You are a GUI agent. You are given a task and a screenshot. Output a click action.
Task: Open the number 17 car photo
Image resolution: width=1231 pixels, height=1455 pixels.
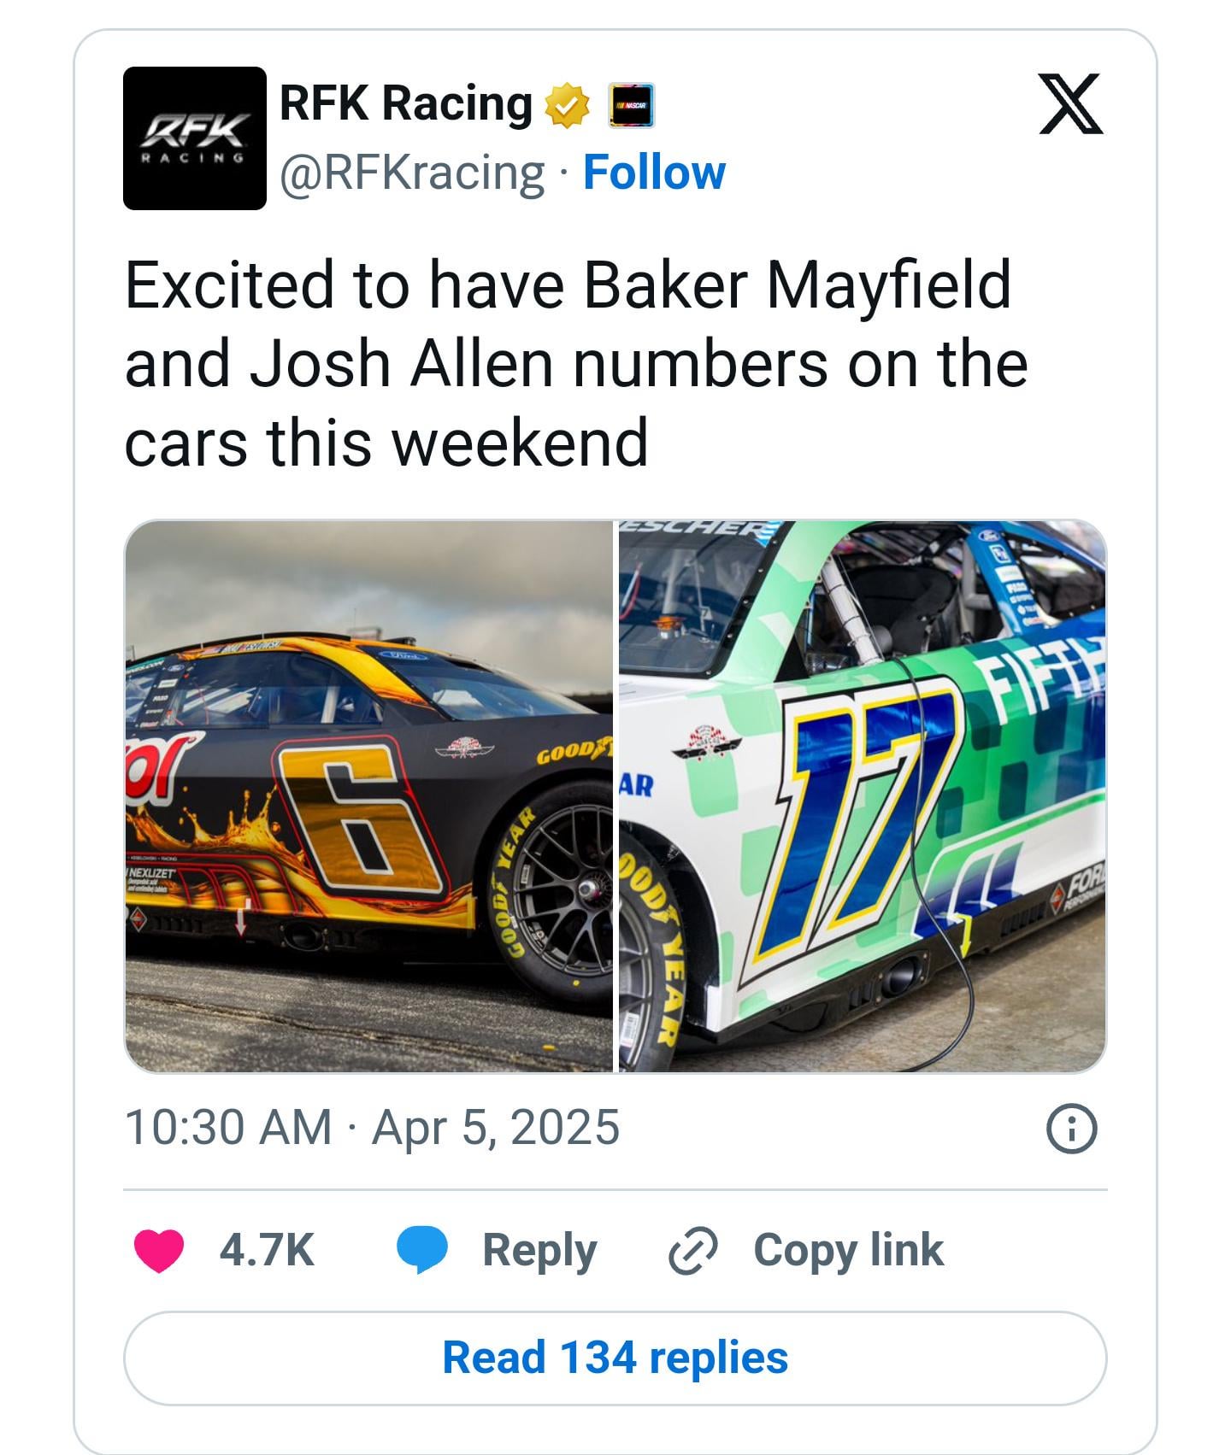(x=862, y=795)
